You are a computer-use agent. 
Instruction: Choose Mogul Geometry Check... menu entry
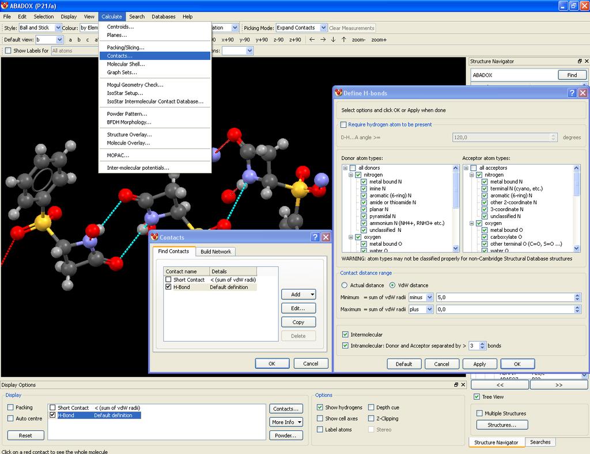point(154,85)
